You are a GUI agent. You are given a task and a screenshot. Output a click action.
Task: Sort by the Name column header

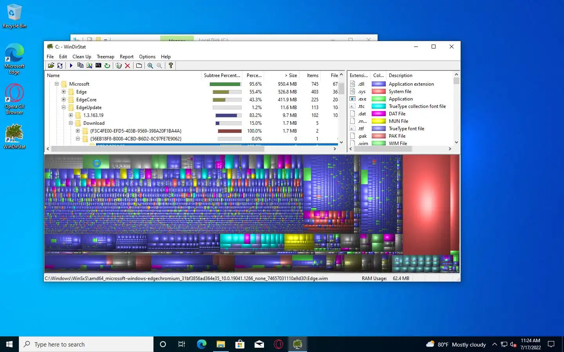click(123, 75)
